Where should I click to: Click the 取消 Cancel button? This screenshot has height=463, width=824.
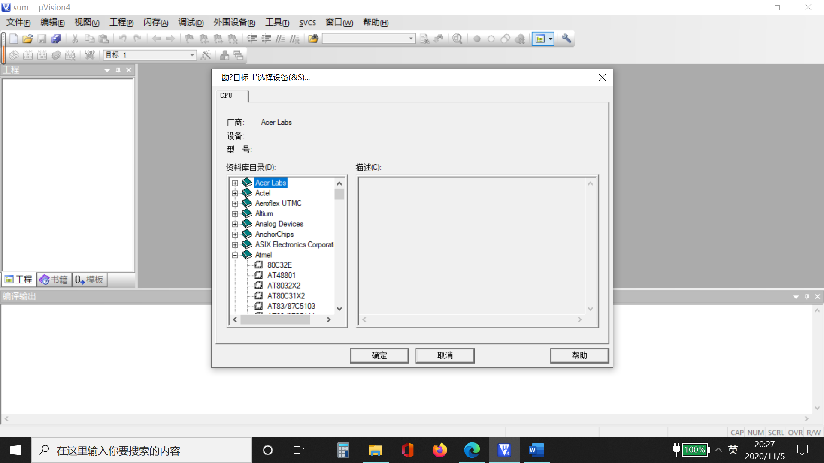pyautogui.click(x=445, y=355)
